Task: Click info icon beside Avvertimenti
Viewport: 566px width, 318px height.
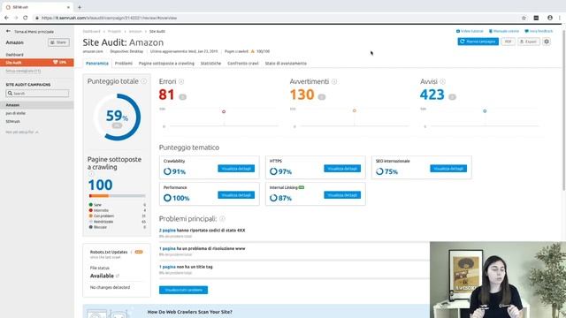Action: point(334,81)
